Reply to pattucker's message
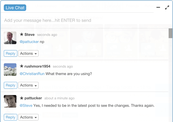173x122 pixels. (10, 117)
